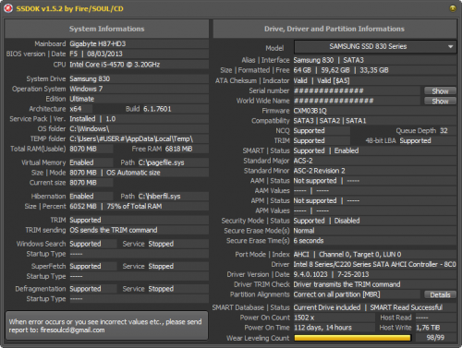The width and height of the screenshot is (462, 348).
Task: Click Defragmentation service Stopped status
Action: click(161, 289)
